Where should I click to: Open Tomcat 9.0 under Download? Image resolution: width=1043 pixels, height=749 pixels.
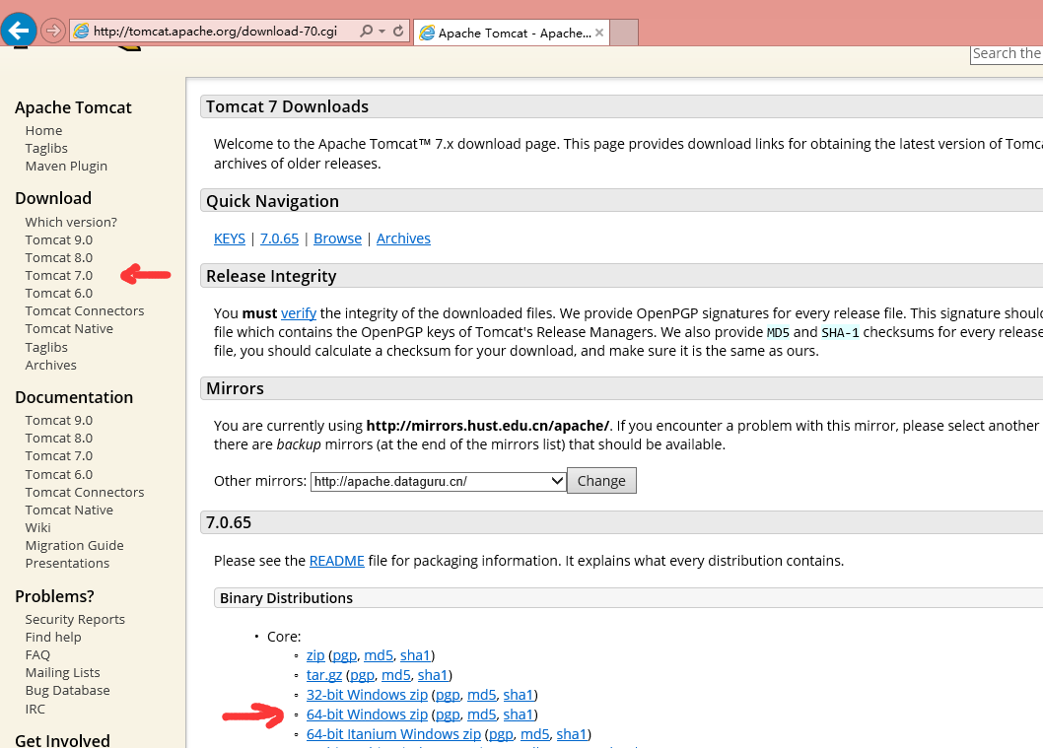click(x=59, y=240)
